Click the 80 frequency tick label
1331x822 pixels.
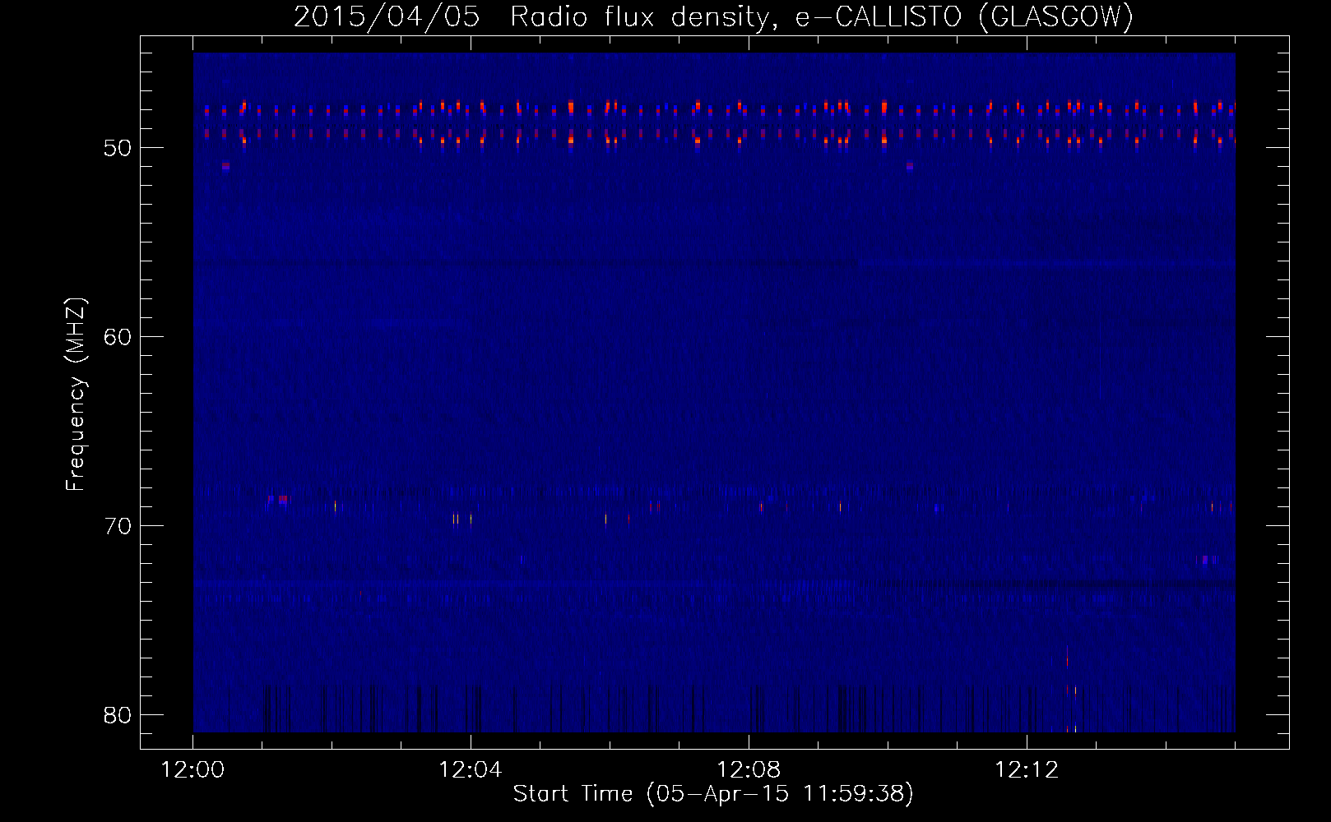pyautogui.click(x=118, y=716)
